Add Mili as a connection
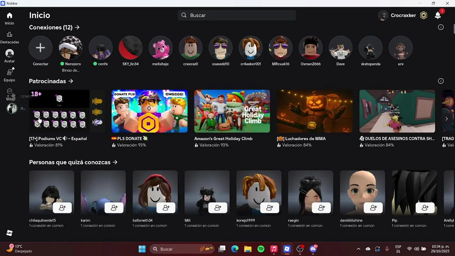The width and height of the screenshot is (455, 256). [218, 208]
